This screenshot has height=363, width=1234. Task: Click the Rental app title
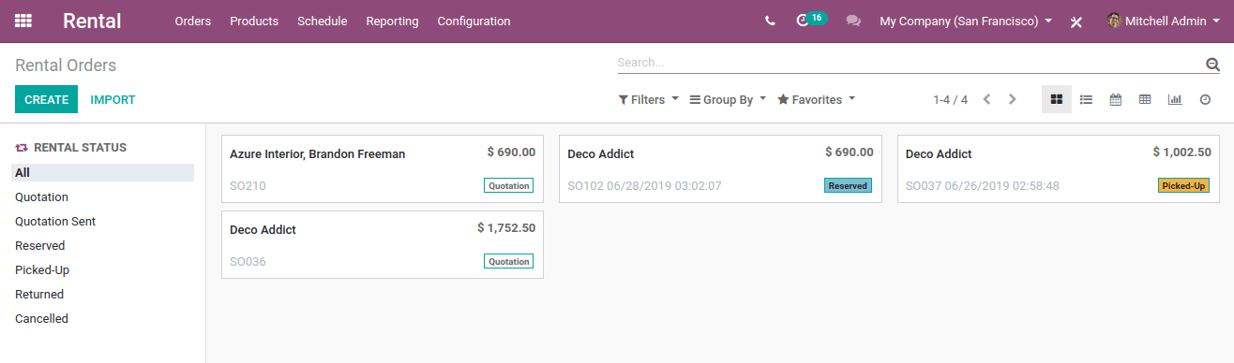[x=93, y=21]
